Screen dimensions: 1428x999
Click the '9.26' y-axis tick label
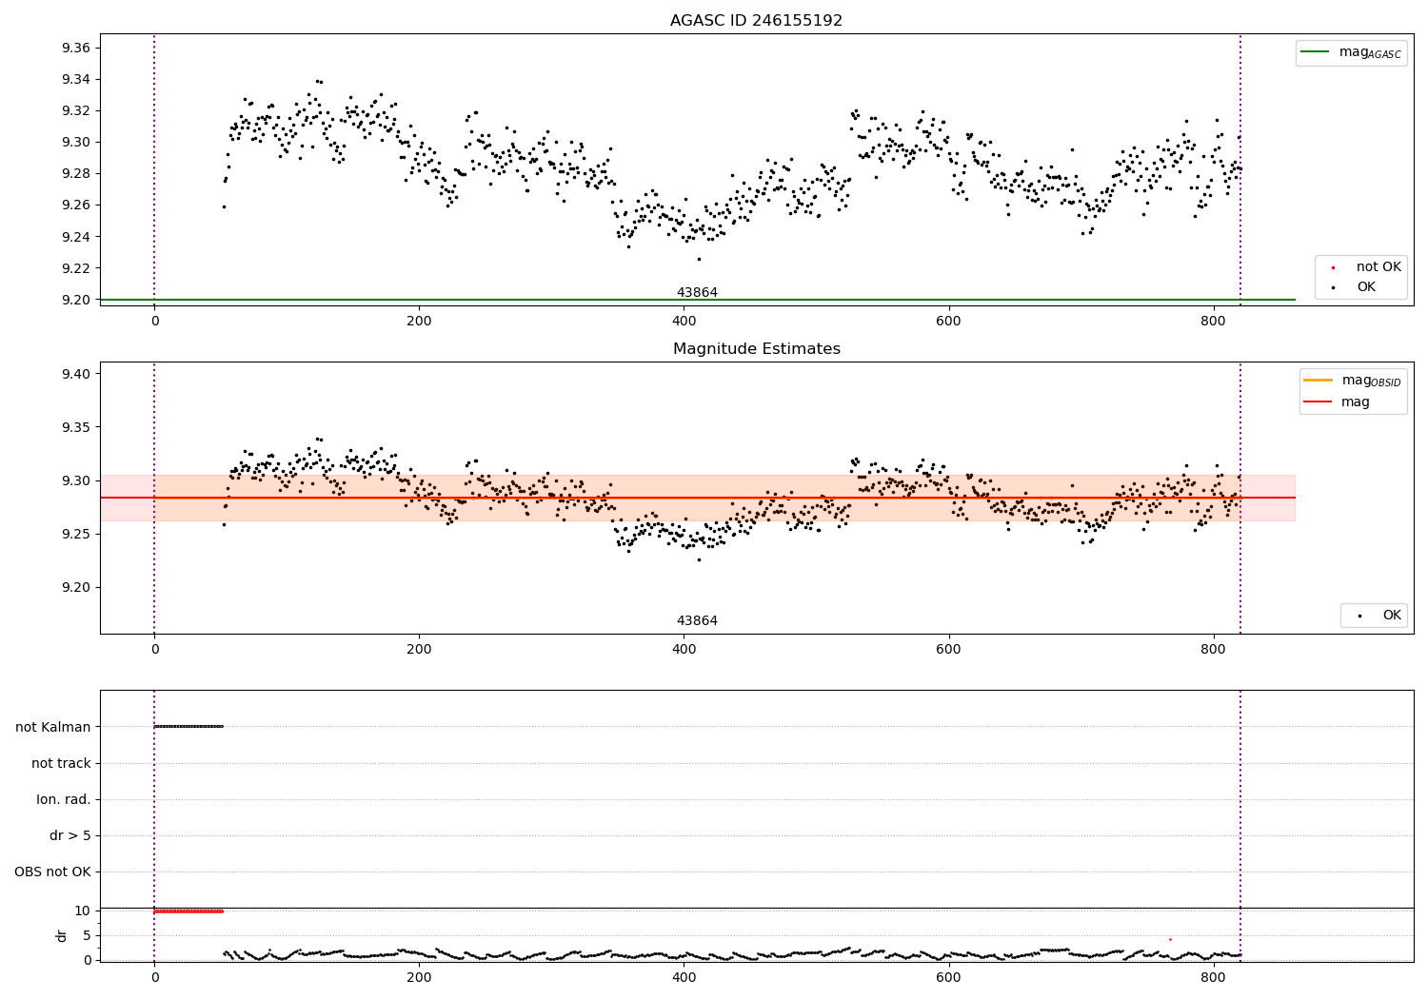click(x=75, y=205)
